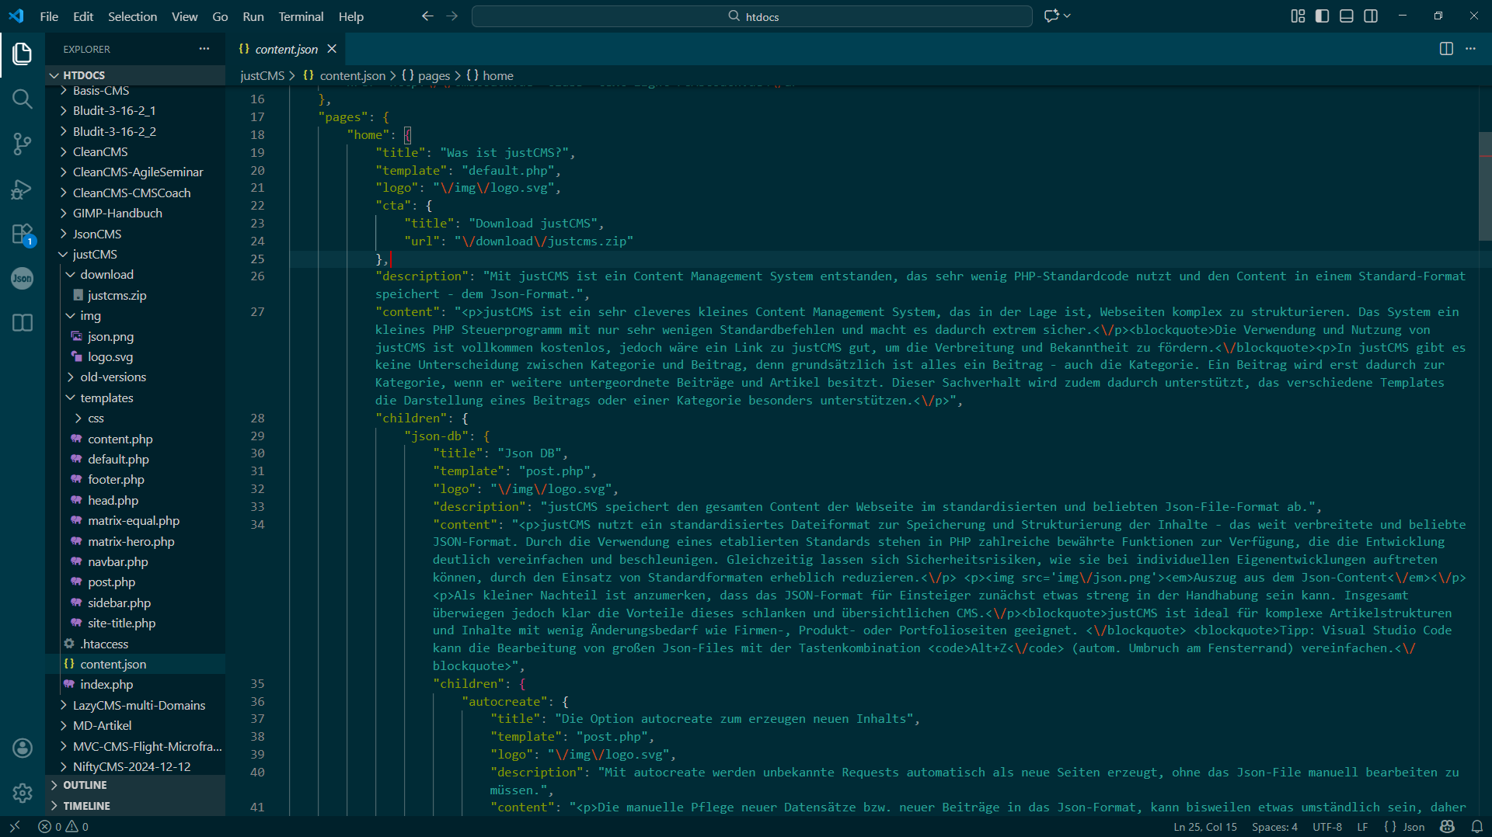The height and width of the screenshot is (837, 1492).
Task: Toggle the secondary side bar
Action: click(1371, 16)
